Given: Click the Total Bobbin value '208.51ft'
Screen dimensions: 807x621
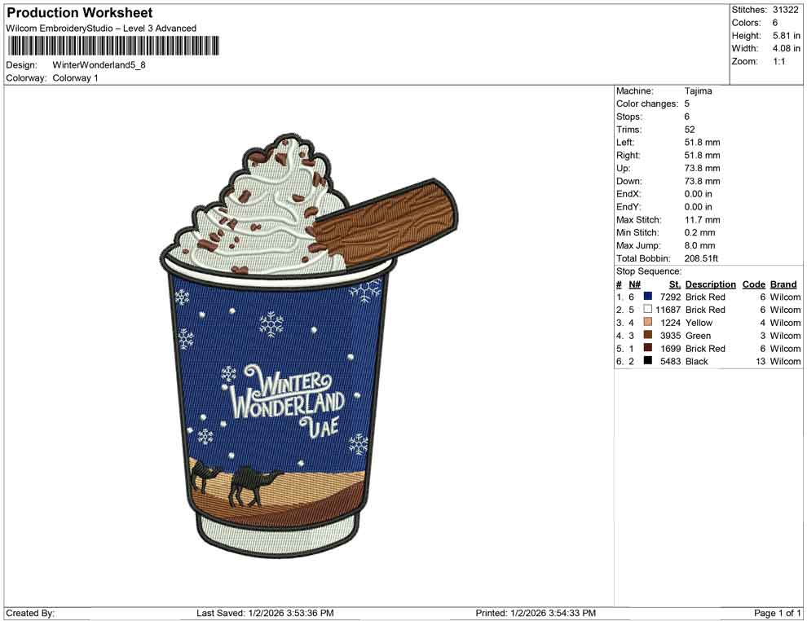Looking at the screenshot, I should (701, 258).
